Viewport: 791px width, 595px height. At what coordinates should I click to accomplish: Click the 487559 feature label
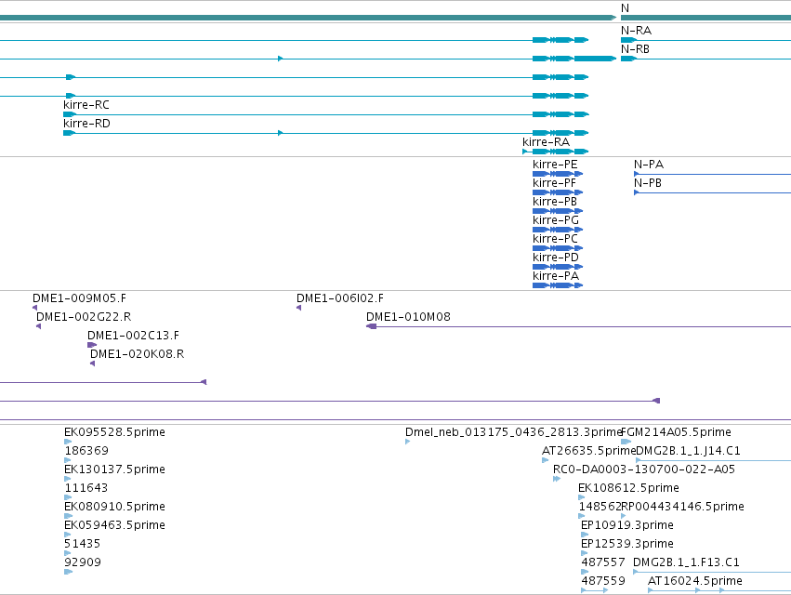(603, 581)
